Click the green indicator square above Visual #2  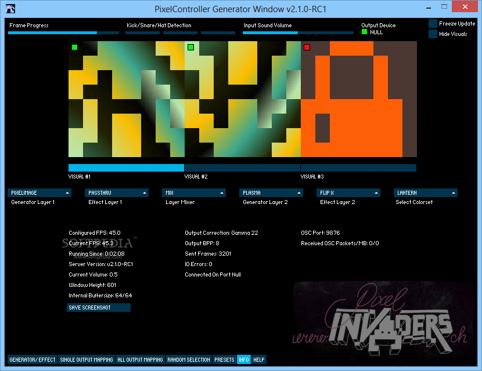pyautogui.click(x=191, y=48)
